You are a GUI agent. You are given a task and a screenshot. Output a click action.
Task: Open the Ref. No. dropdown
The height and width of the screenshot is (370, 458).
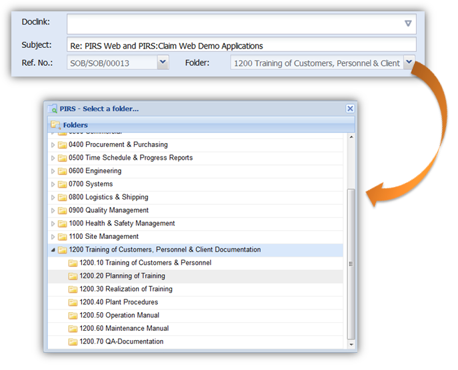[x=163, y=63]
